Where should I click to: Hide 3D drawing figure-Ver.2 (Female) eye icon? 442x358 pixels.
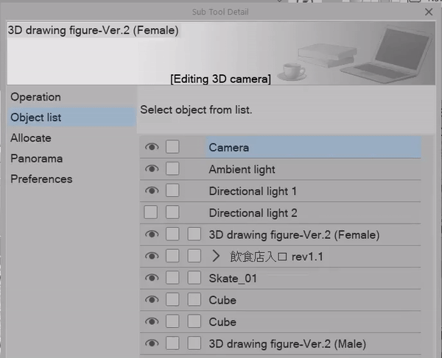click(x=152, y=235)
